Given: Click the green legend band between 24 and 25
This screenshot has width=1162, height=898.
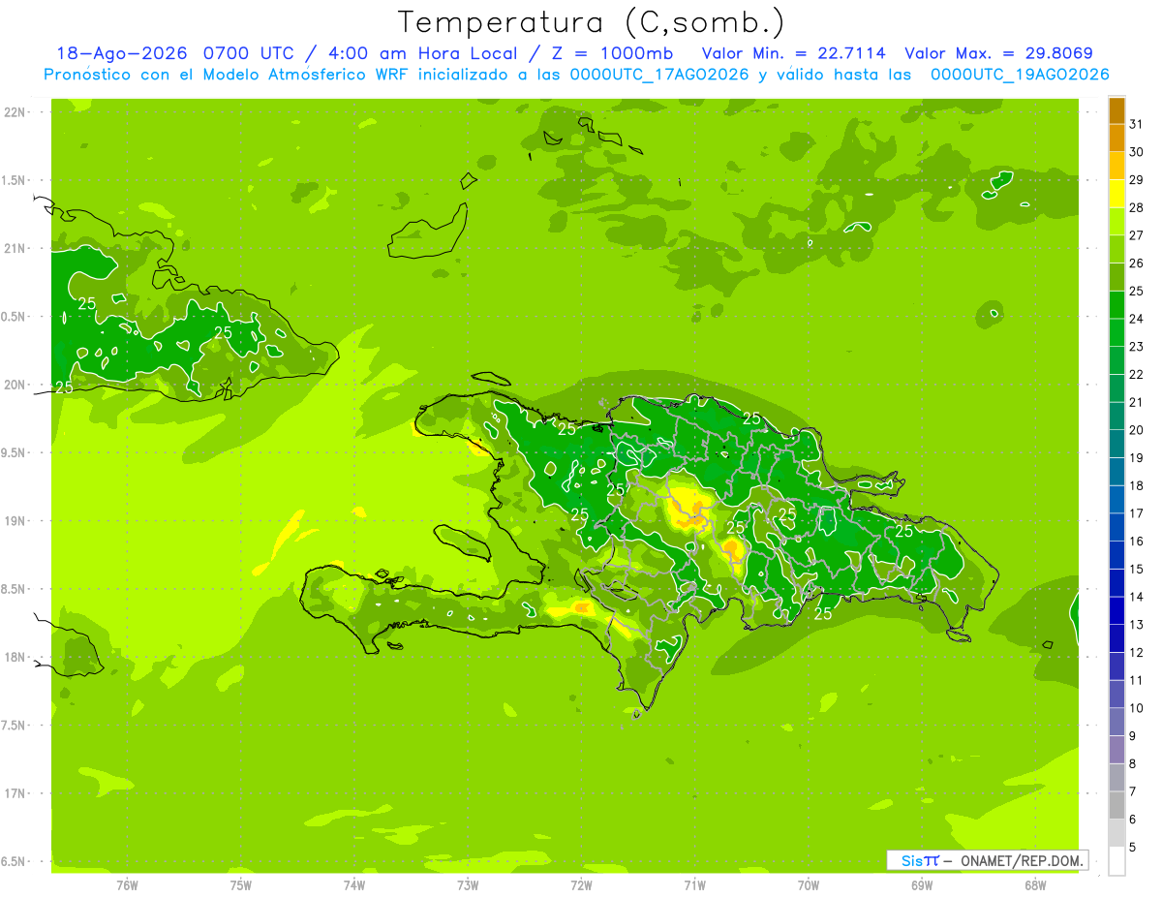Looking at the screenshot, I should pos(1116,305).
